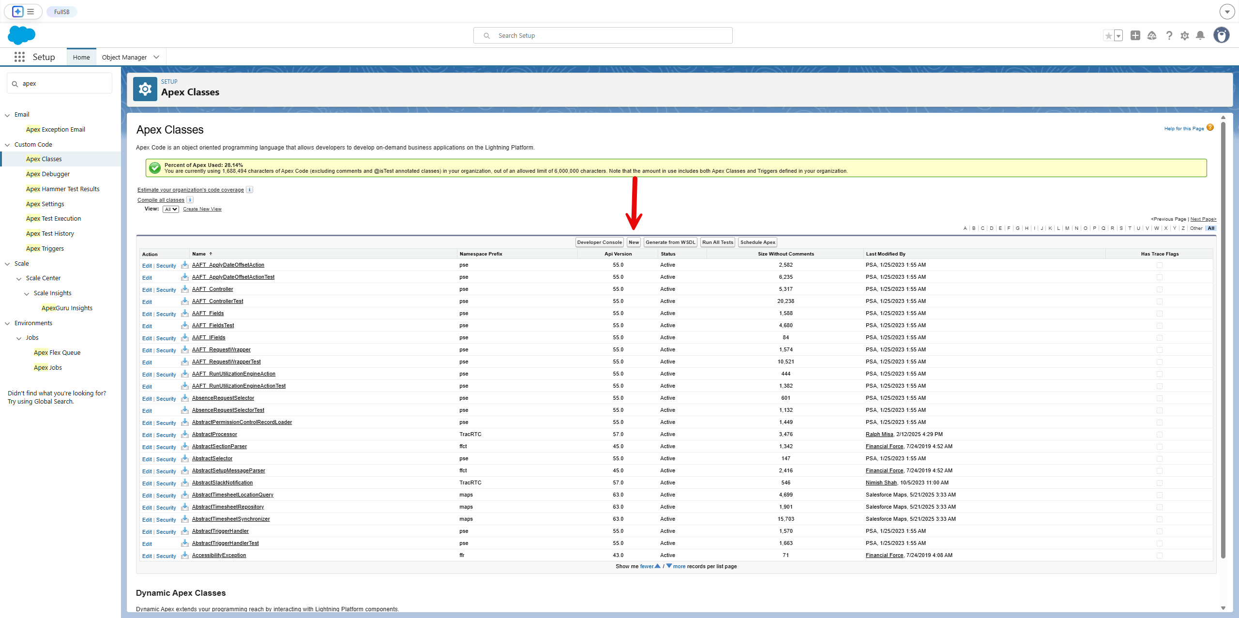Collapse the Scale tree section
This screenshot has width=1239, height=618.
point(7,264)
